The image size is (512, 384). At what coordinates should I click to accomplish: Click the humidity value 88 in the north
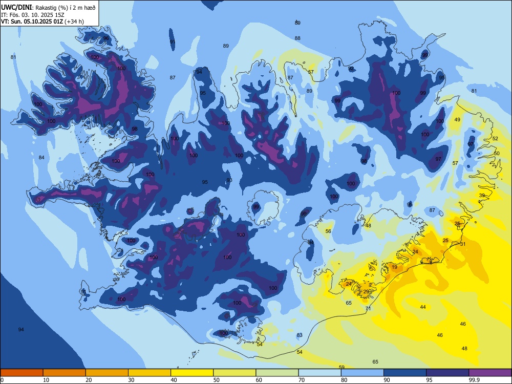pyautogui.click(x=297, y=38)
